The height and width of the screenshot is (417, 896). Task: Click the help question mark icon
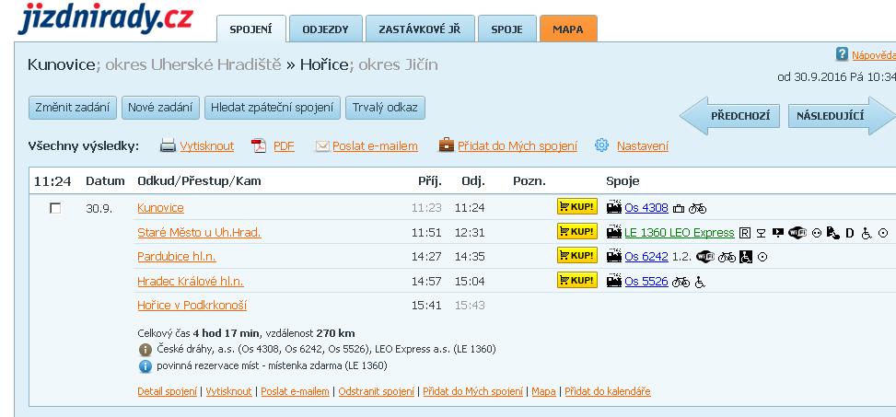pos(841,54)
